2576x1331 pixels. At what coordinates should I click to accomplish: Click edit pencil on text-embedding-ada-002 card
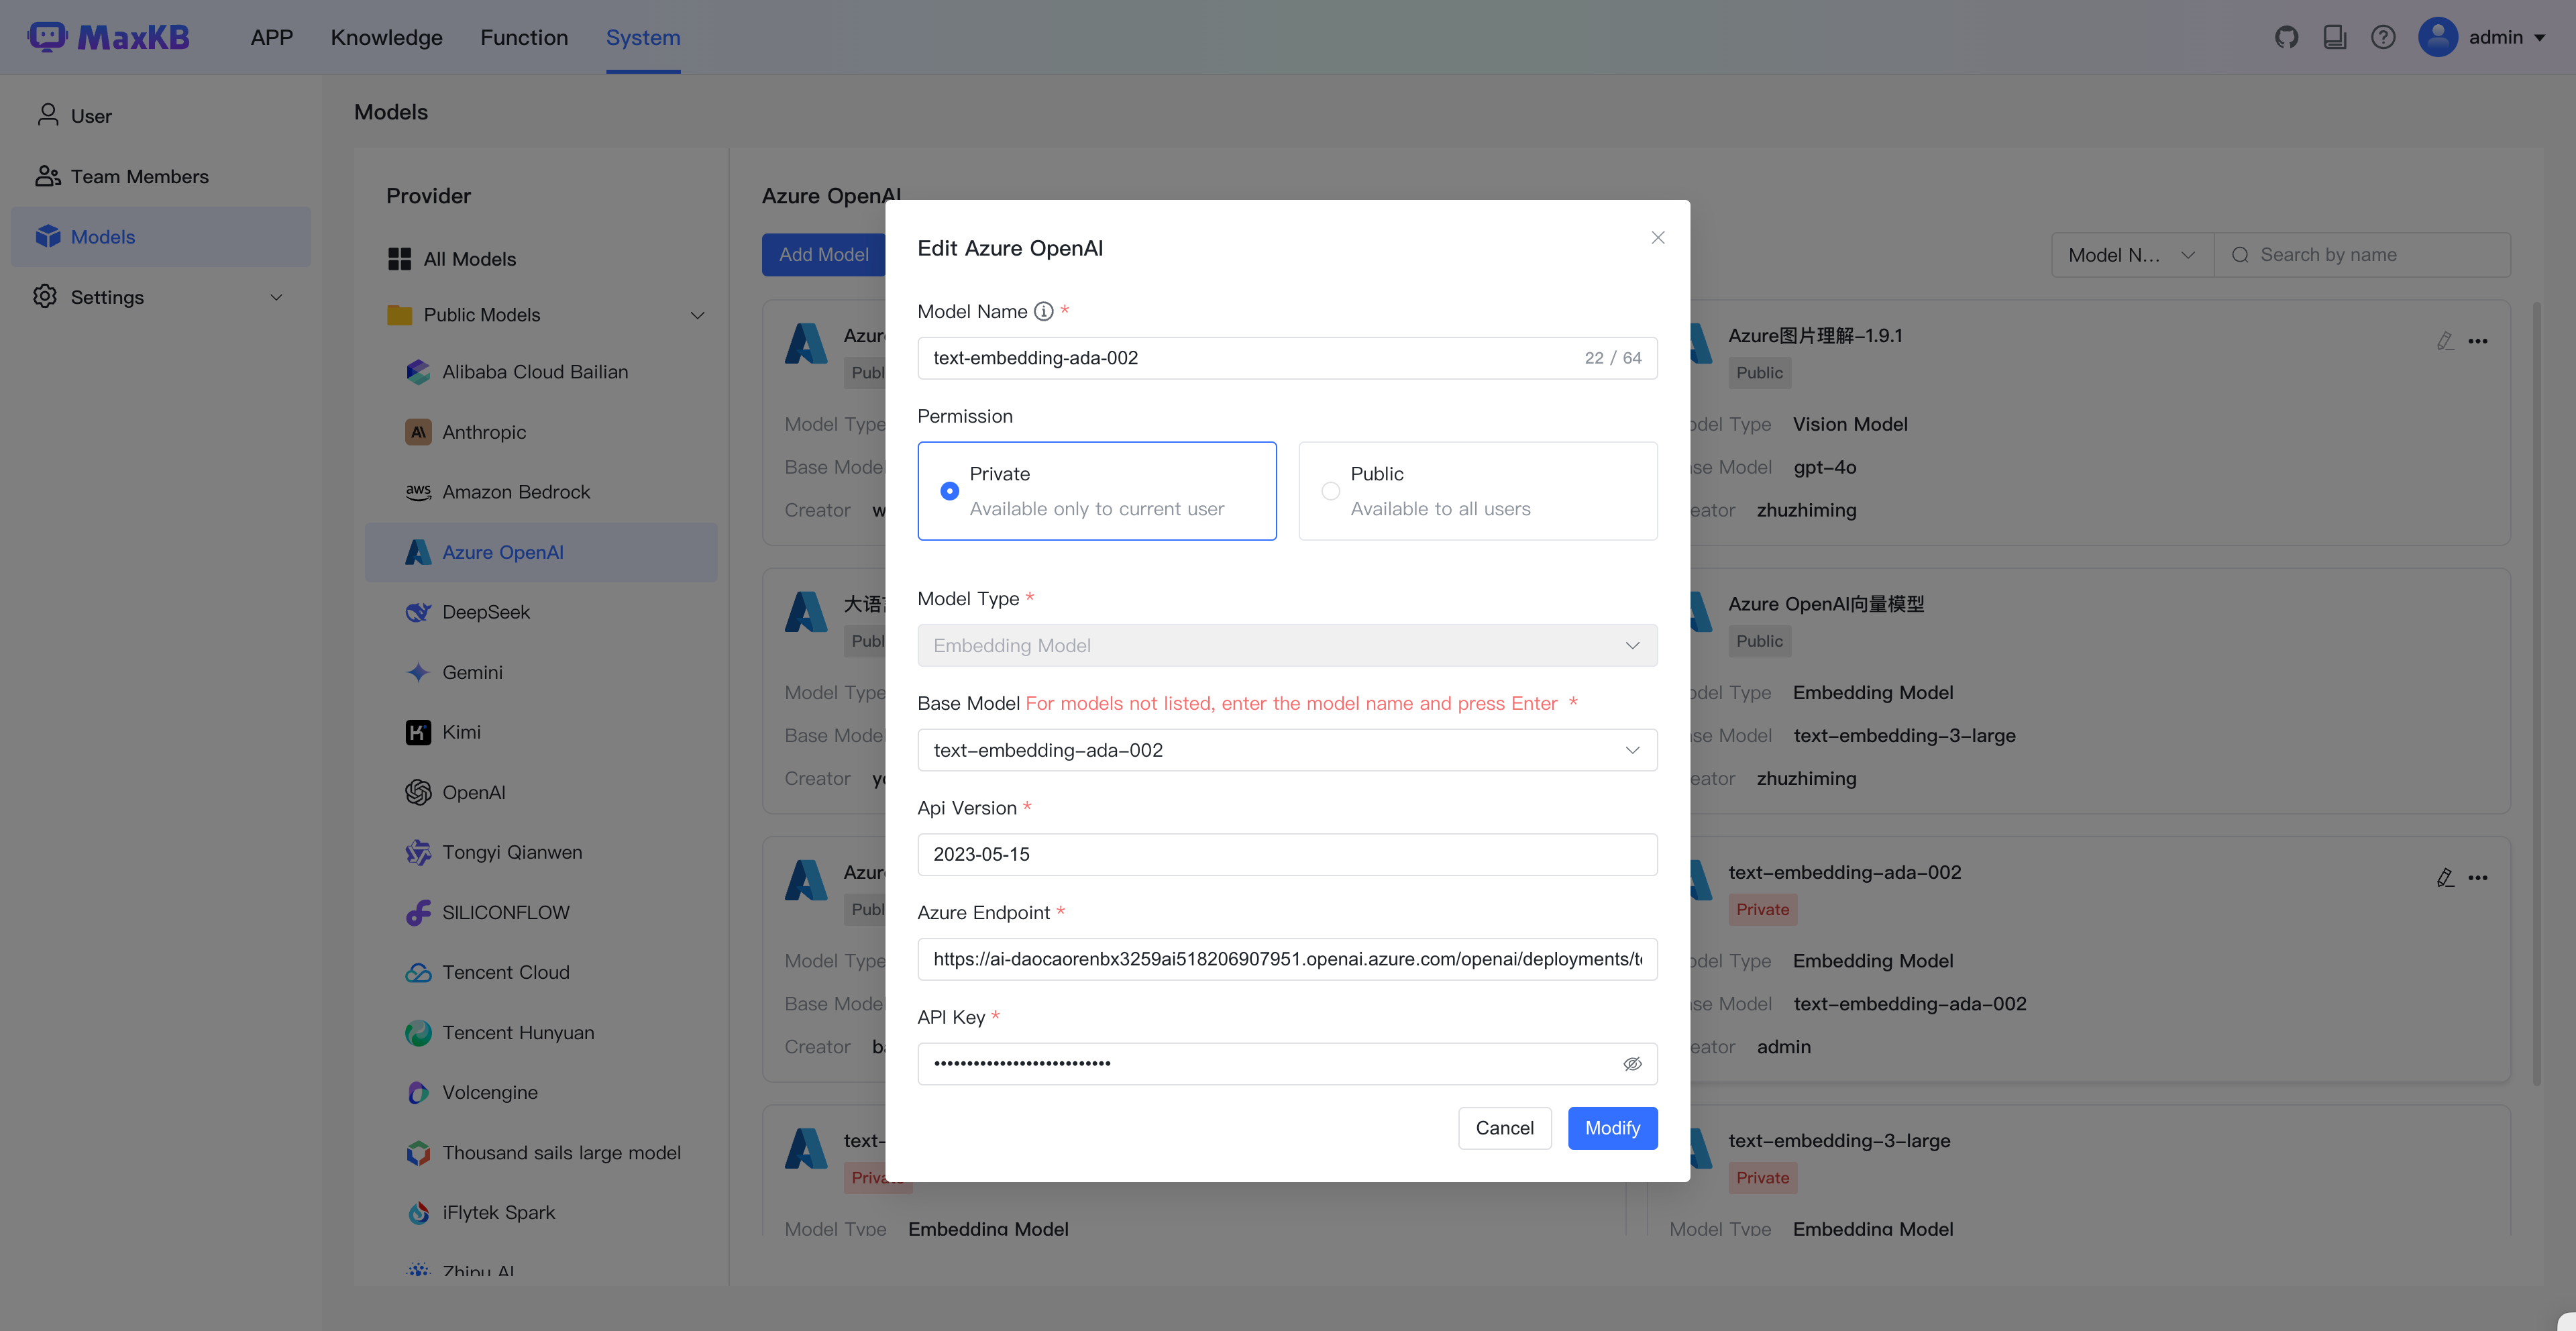2444,877
